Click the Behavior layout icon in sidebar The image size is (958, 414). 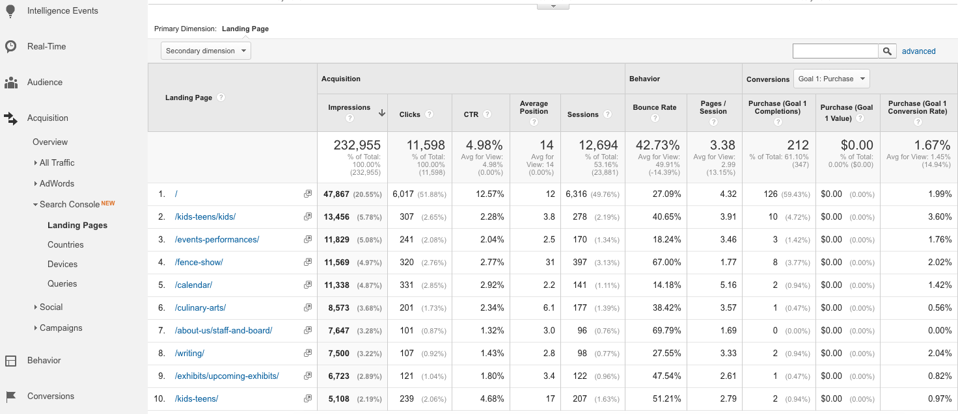pos(11,361)
